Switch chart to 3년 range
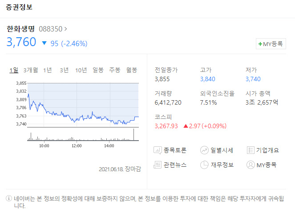295x216 pixels. 64,70
